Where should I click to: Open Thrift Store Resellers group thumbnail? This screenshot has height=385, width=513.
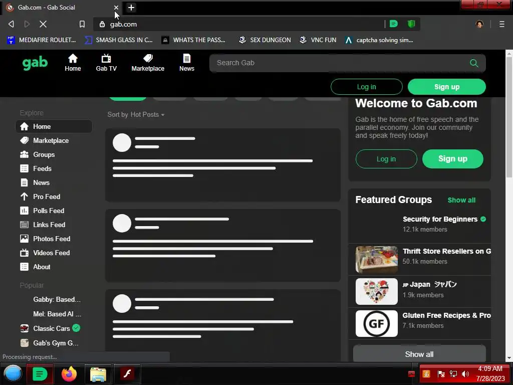(x=377, y=260)
